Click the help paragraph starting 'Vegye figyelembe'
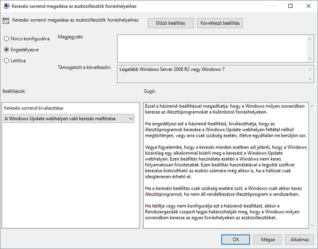 (226, 162)
